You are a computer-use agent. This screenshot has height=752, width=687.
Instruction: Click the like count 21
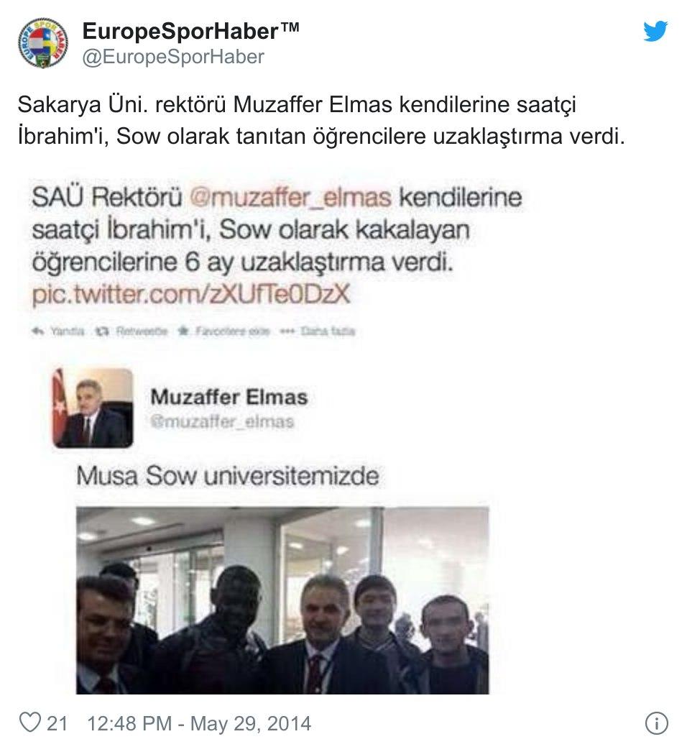[x=57, y=723]
